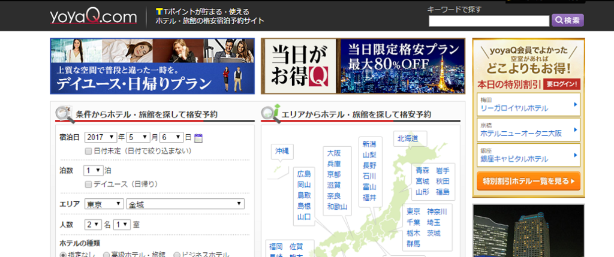Select 神奈川 on the area map

[437, 211]
